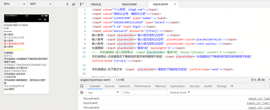Click the mini program menu dots icon
270x110 pixels.
pyautogui.click(x=40, y=20)
